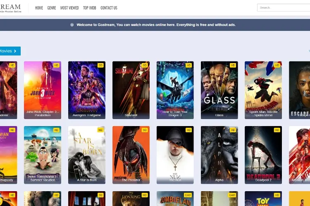The height and width of the screenshot is (206, 310).
Task: Click the 'Avengers: Endgame' title text
Action: tap(87, 115)
